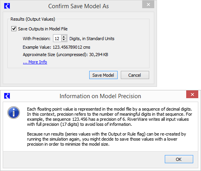Toggle Save Outputs in Model File checkbox

coord(14,29)
